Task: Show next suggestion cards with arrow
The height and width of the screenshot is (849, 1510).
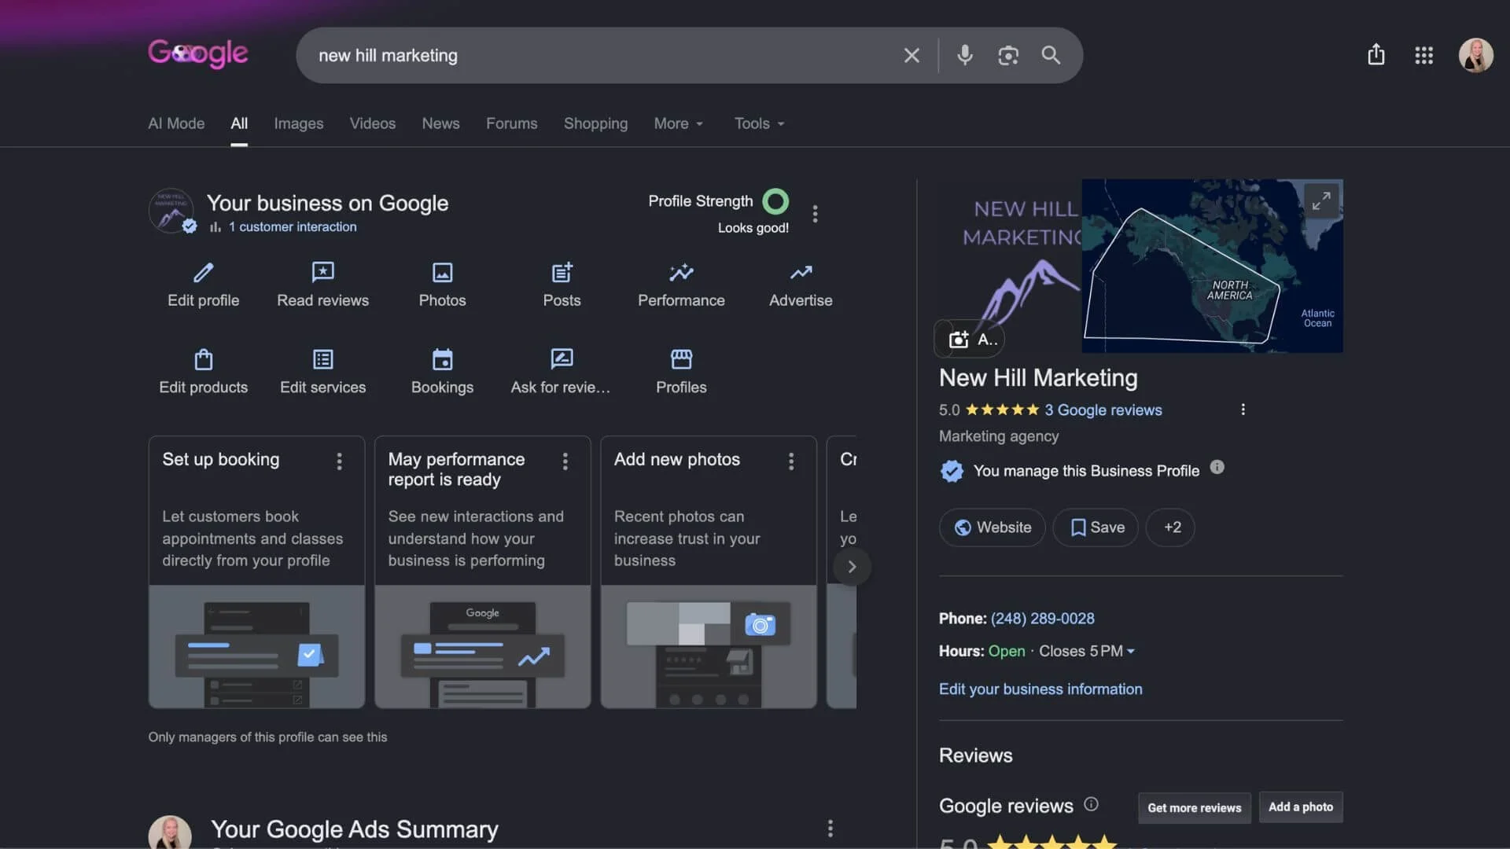Action: point(852,566)
